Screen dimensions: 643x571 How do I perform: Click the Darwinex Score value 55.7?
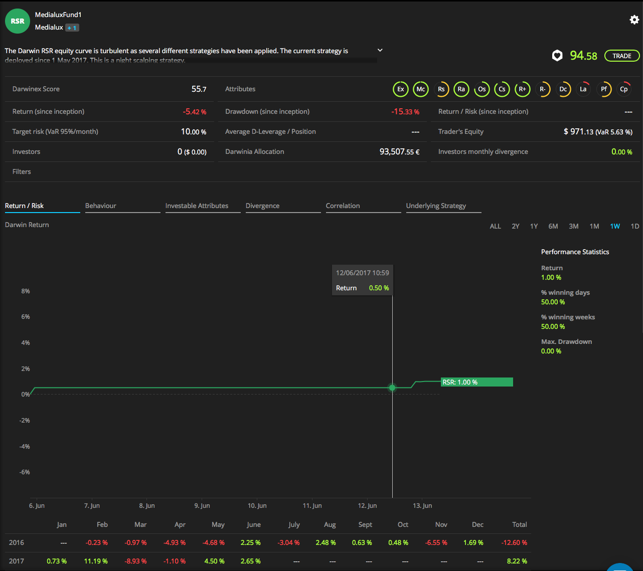199,89
